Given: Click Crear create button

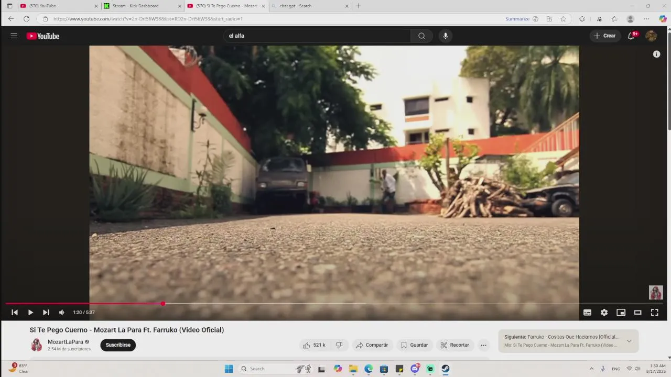Looking at the screenshot, I should pos(604,36).
